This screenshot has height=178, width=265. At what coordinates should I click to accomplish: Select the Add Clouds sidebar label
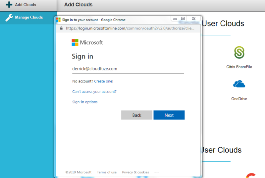click(26, 5)
